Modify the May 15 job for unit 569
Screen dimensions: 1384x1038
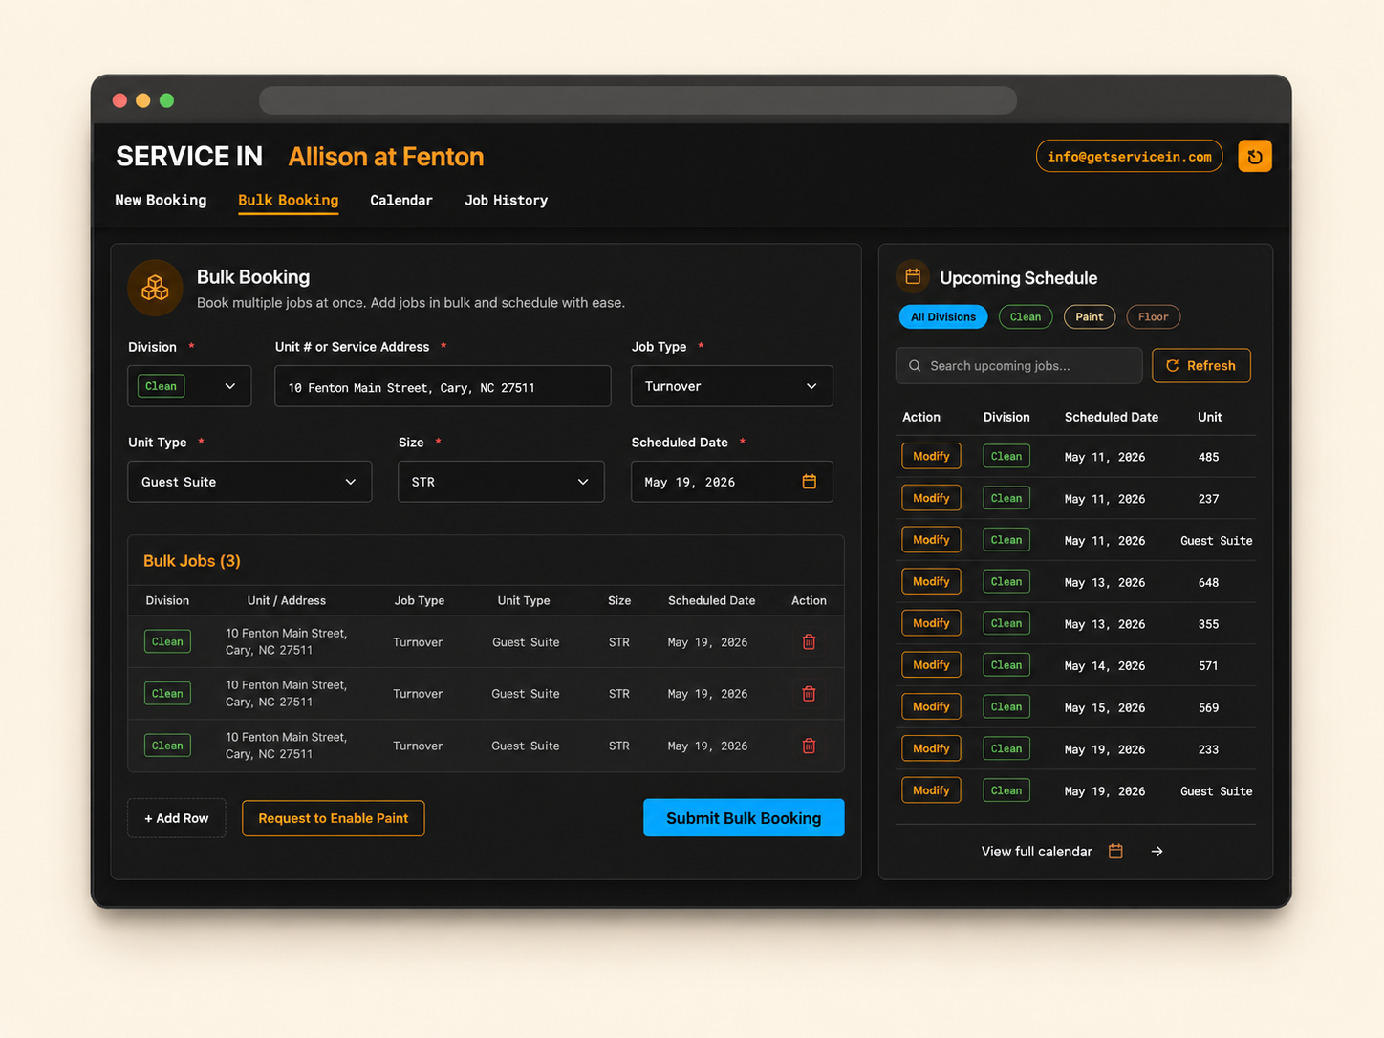coord(931,706)
